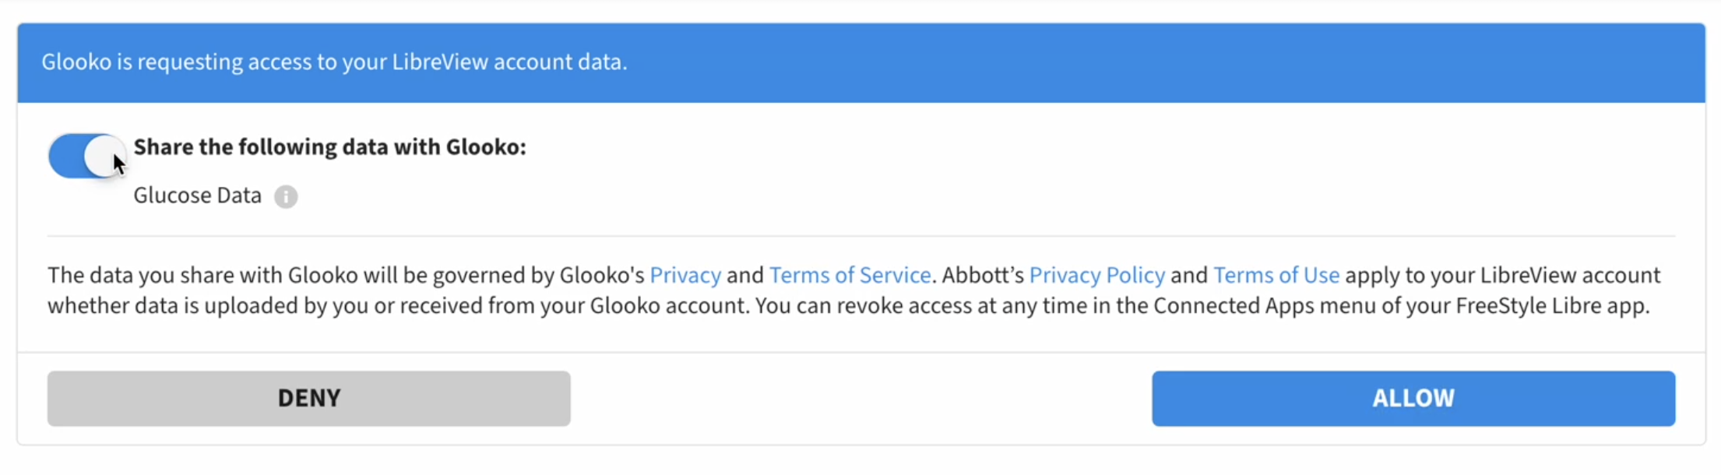The height and width of the screenshot is (475, 1721).
Task: Click the DENY button
Action: point(308,398)
